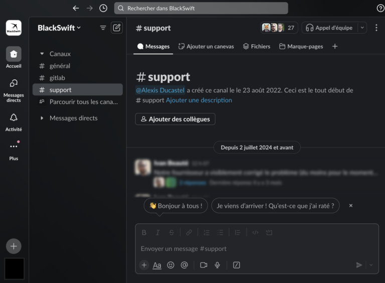Open help question mark icon
Screen dimensions: 385x283
coord(380,9)
